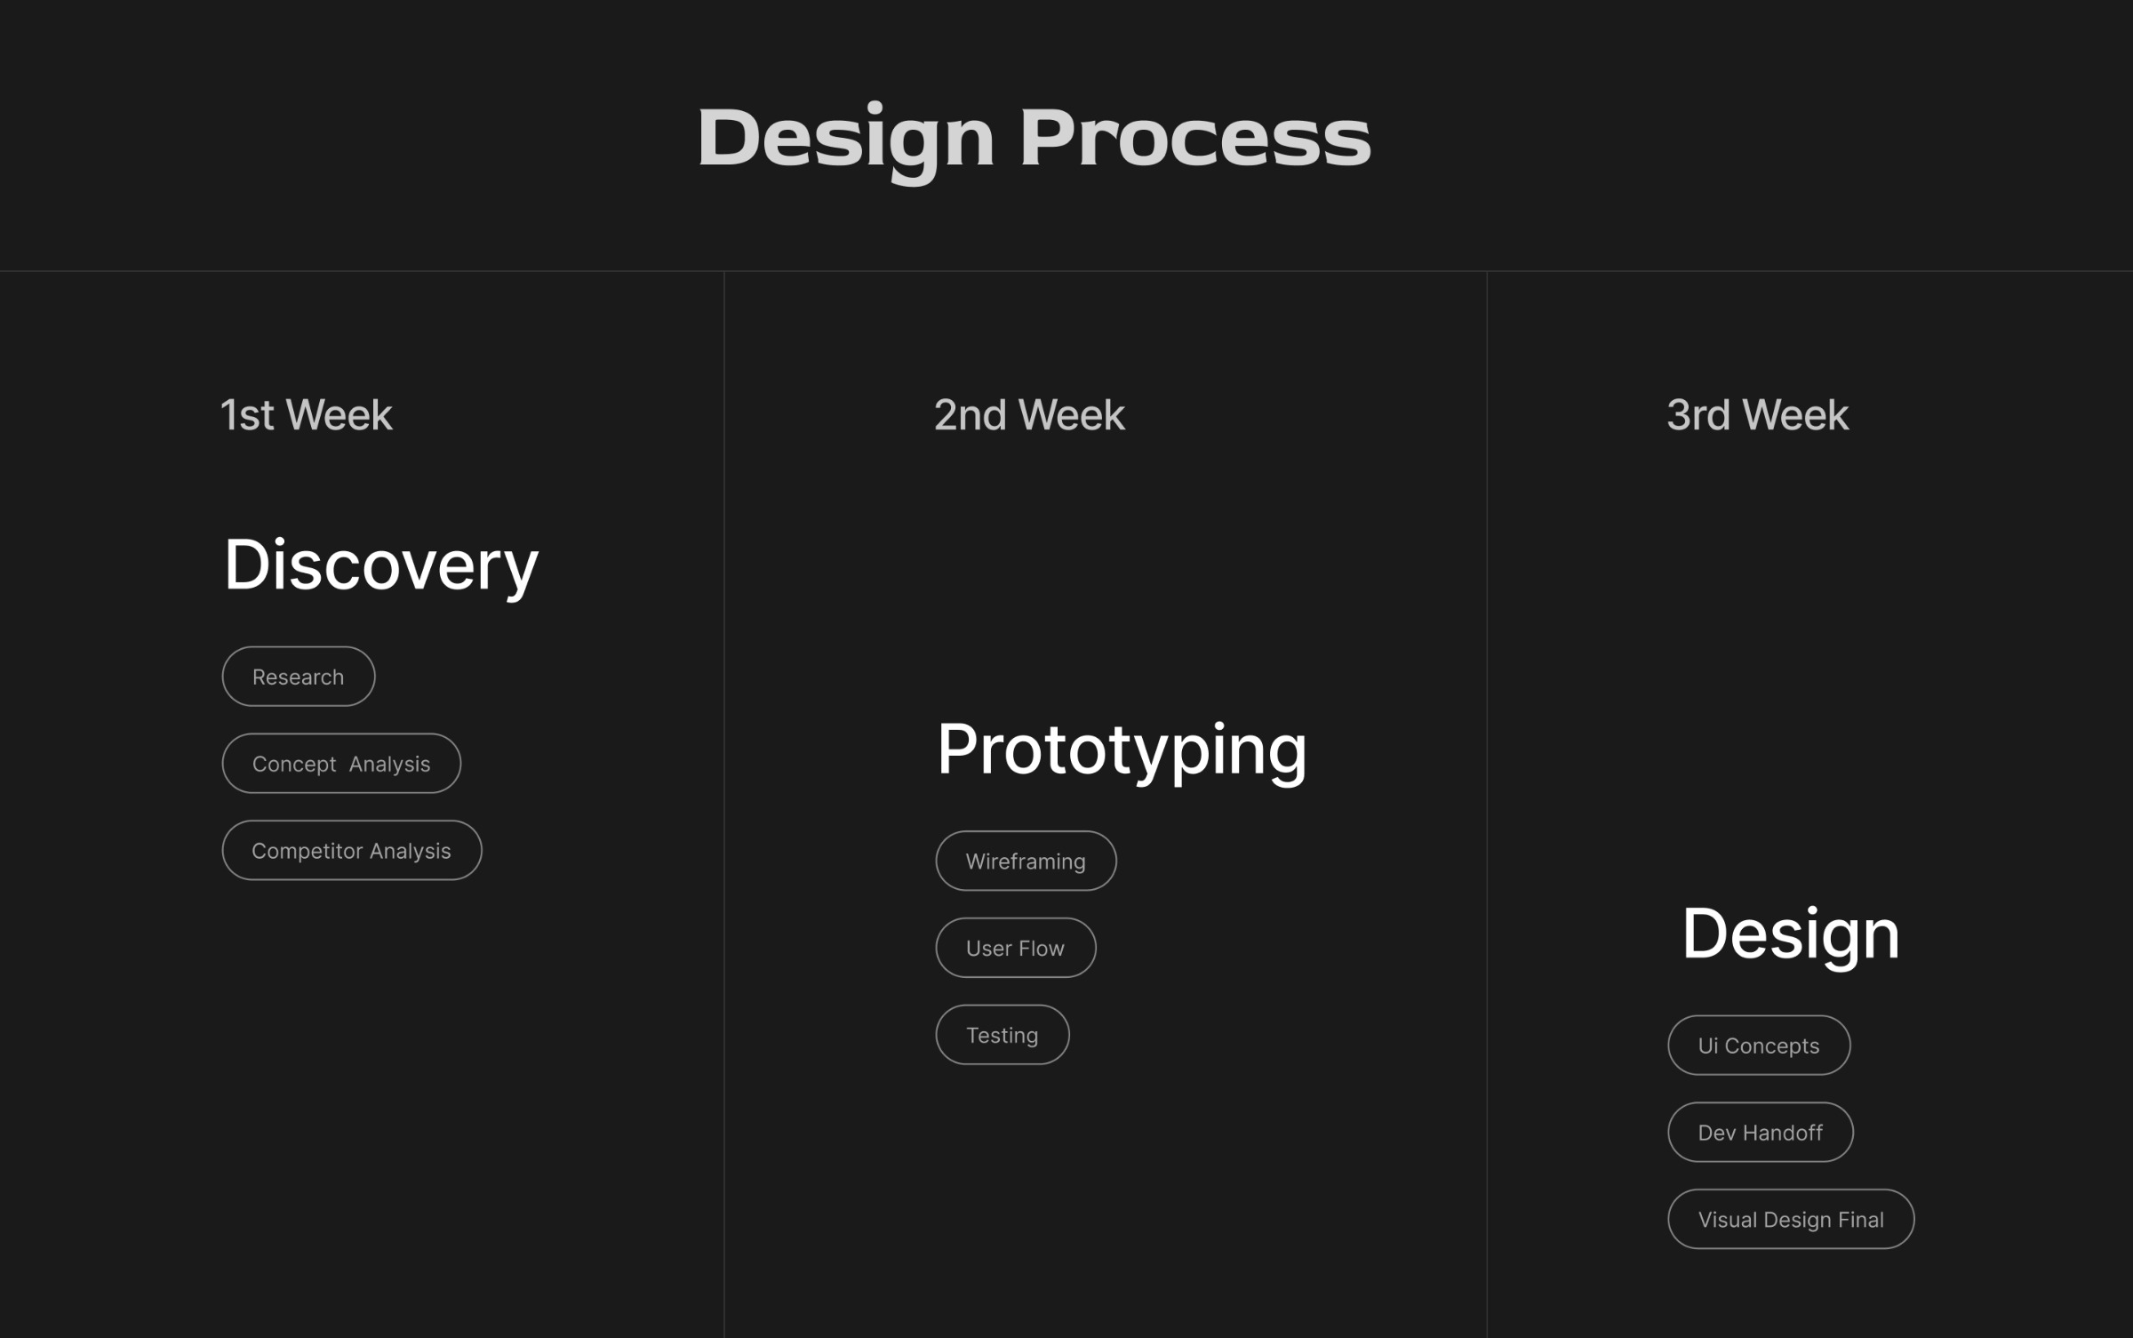The width and height of the screenshot is (2133, 1338).
Task: Select the Concept Analysis tag
Action: coord(341,764)
